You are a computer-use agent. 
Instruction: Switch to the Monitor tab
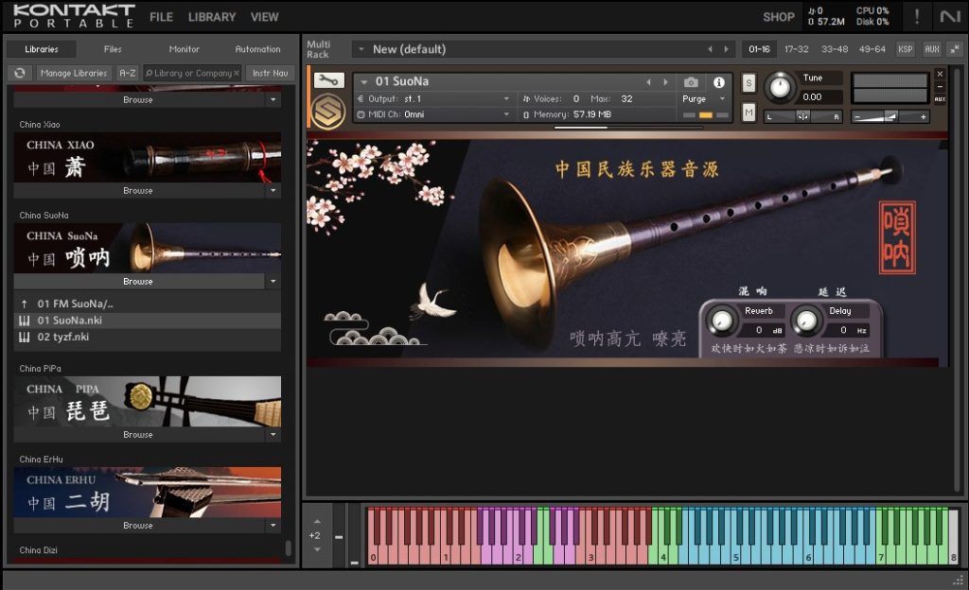tap(185, 49)
